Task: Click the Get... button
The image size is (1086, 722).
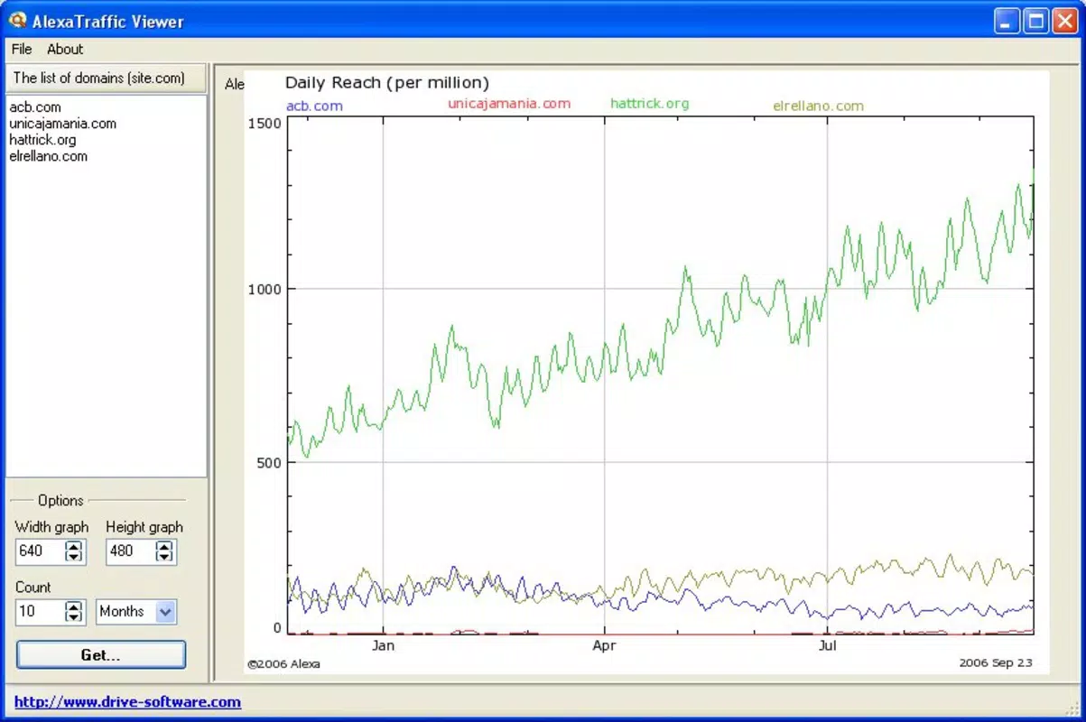Action: click(x=101, y=655)
